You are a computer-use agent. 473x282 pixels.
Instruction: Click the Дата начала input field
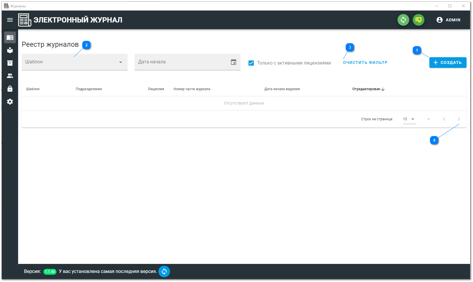pos(181,62)
